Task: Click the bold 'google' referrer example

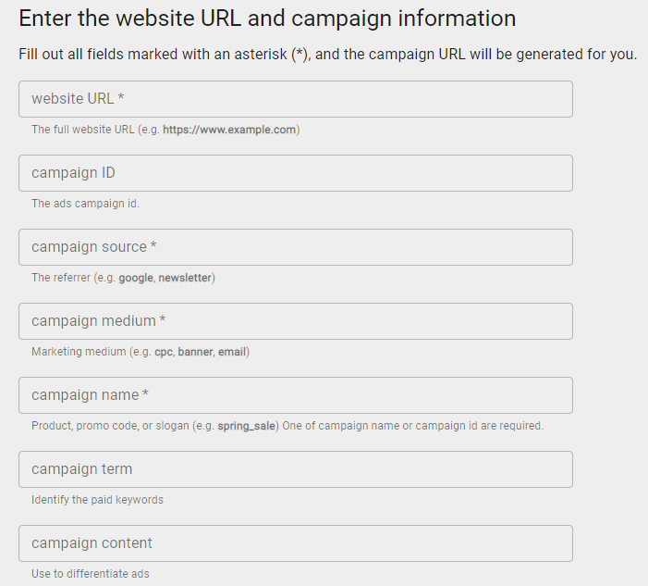Action: pyautogui.click(x=136, y=278)
